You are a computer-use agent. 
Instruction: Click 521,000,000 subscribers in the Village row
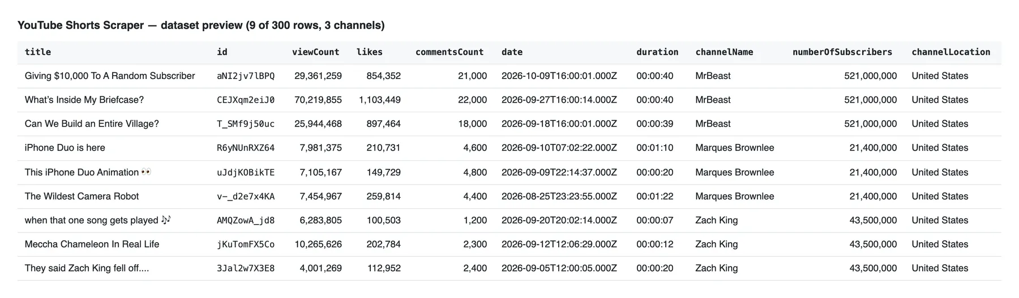click(871, 124)
